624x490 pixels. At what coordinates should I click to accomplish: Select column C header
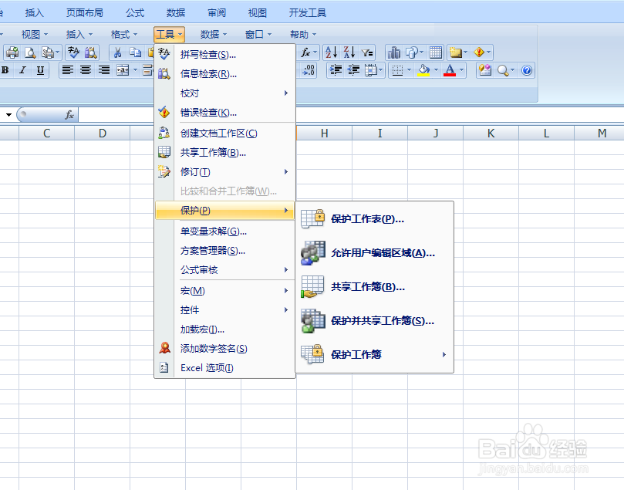tap(46, 133)
